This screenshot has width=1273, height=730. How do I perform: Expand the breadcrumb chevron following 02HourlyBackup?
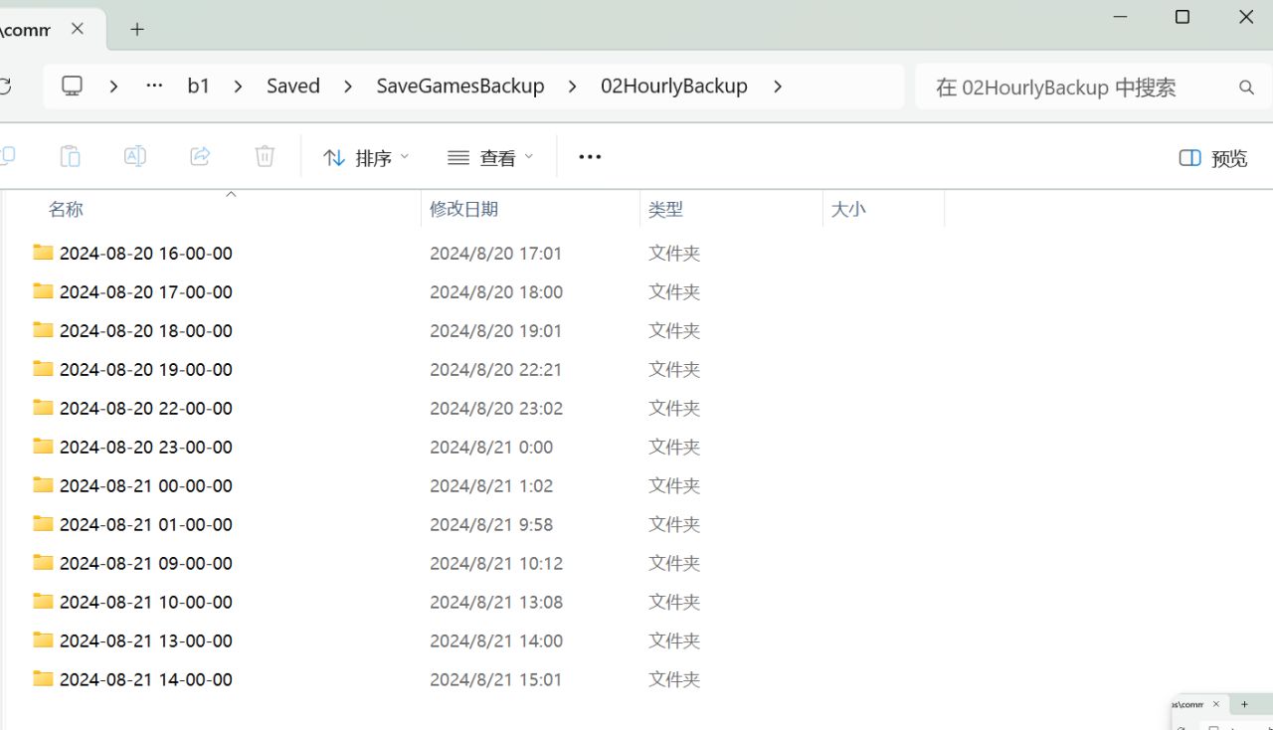click(778, 87)
